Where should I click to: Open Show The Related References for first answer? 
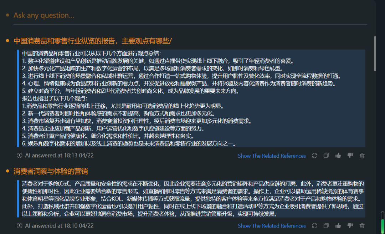tap(272, 155)
